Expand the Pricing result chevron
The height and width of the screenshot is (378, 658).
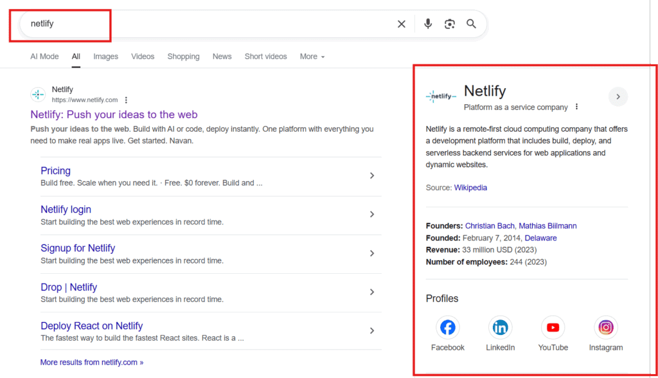coord(372,175)
